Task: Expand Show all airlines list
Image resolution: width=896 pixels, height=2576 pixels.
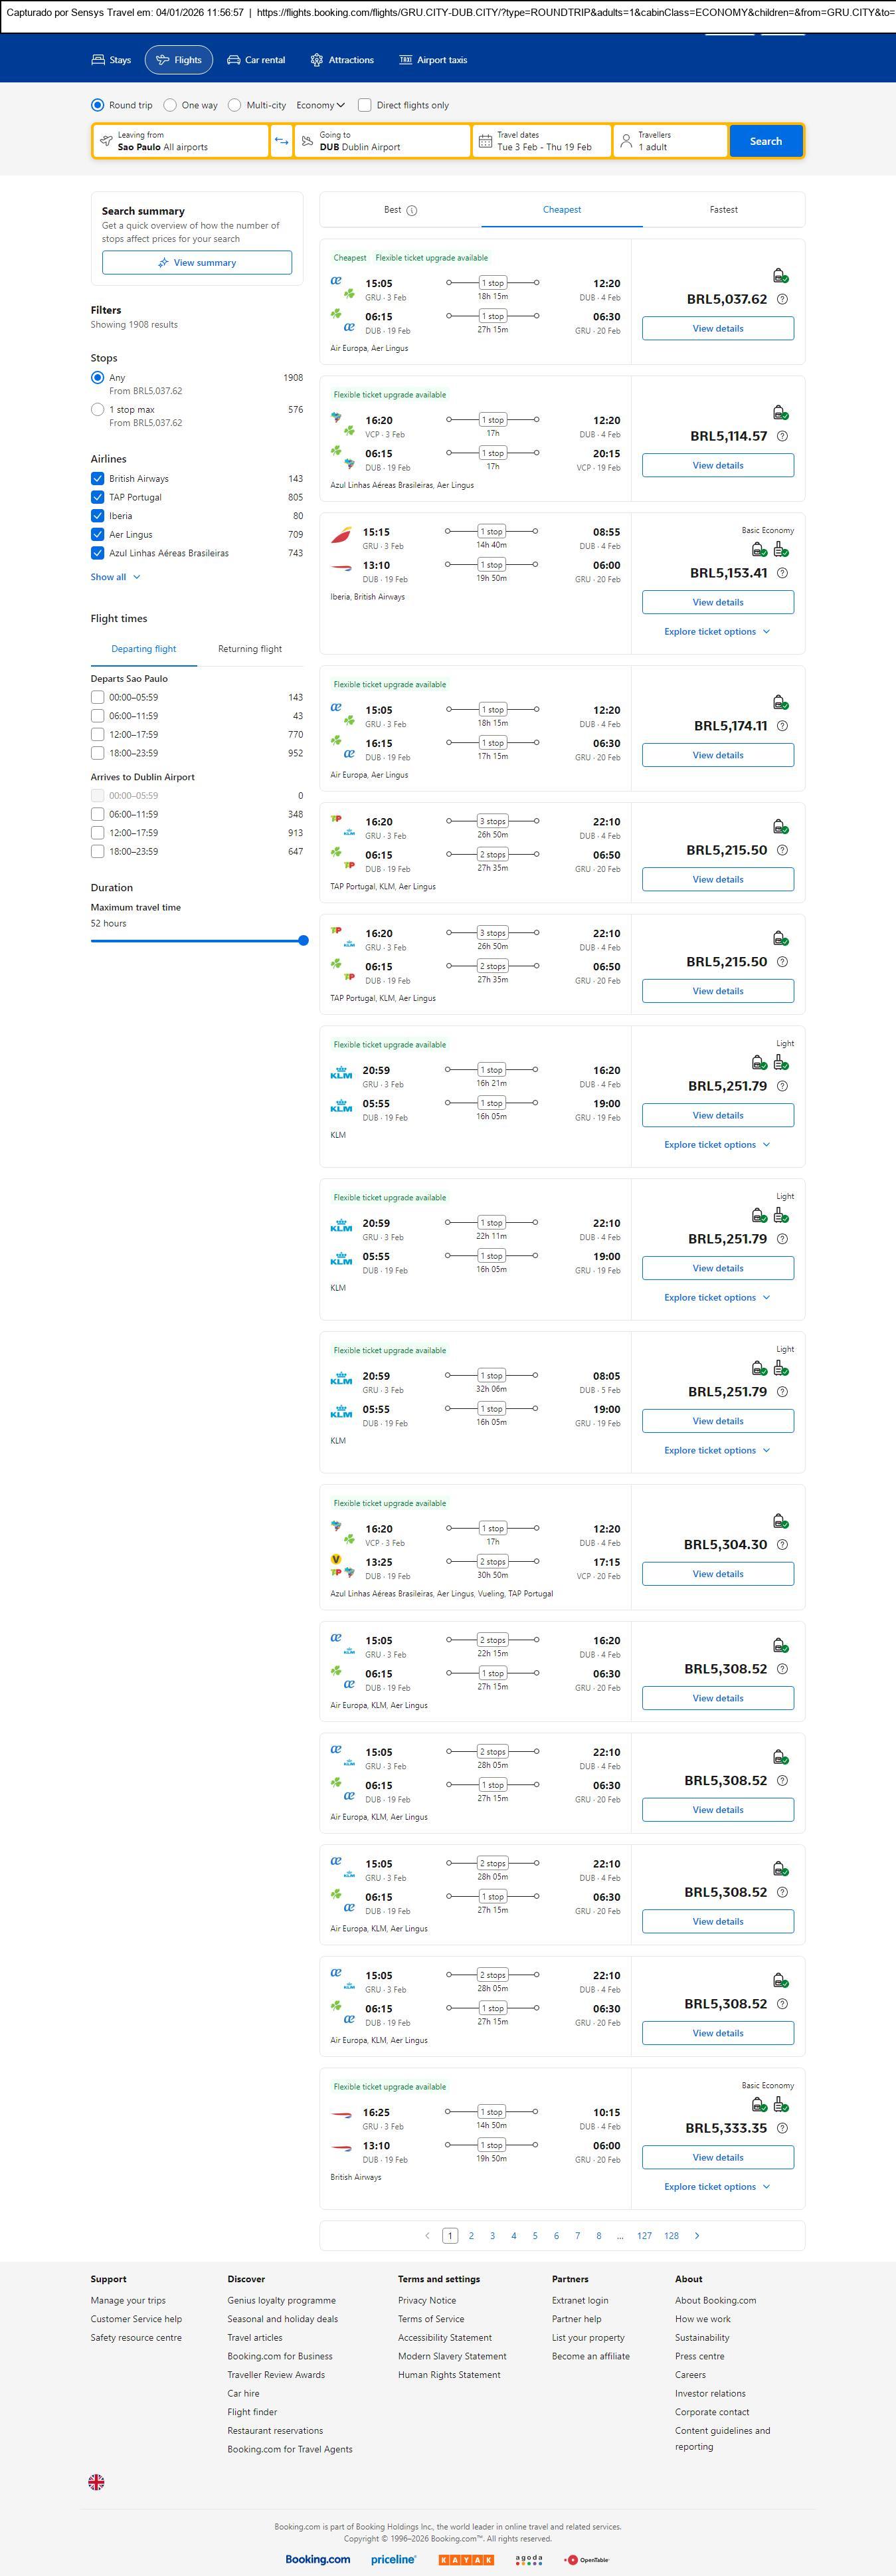Action: point(115,577)
